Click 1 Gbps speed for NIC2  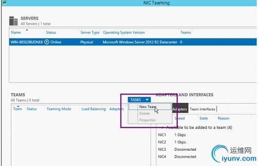click(x=180, y=142)
